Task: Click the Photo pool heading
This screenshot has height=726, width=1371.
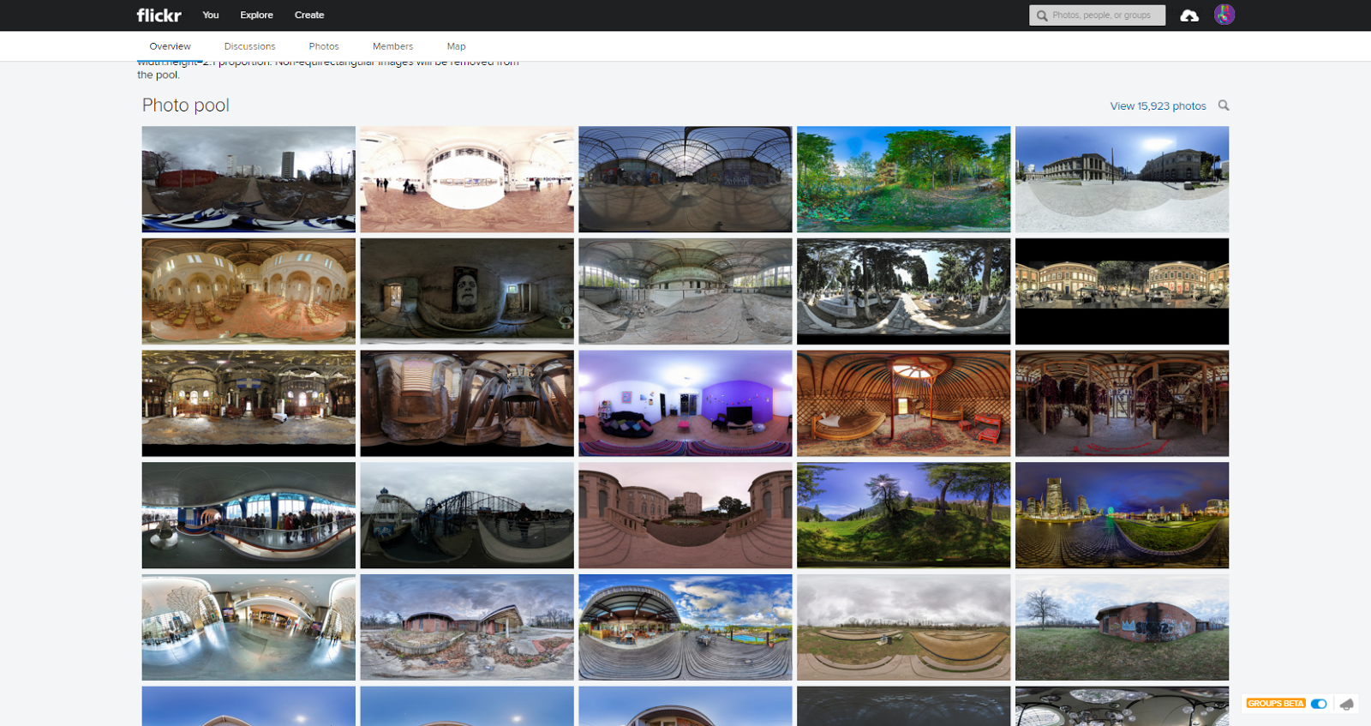Action: [x=186, y=105]
